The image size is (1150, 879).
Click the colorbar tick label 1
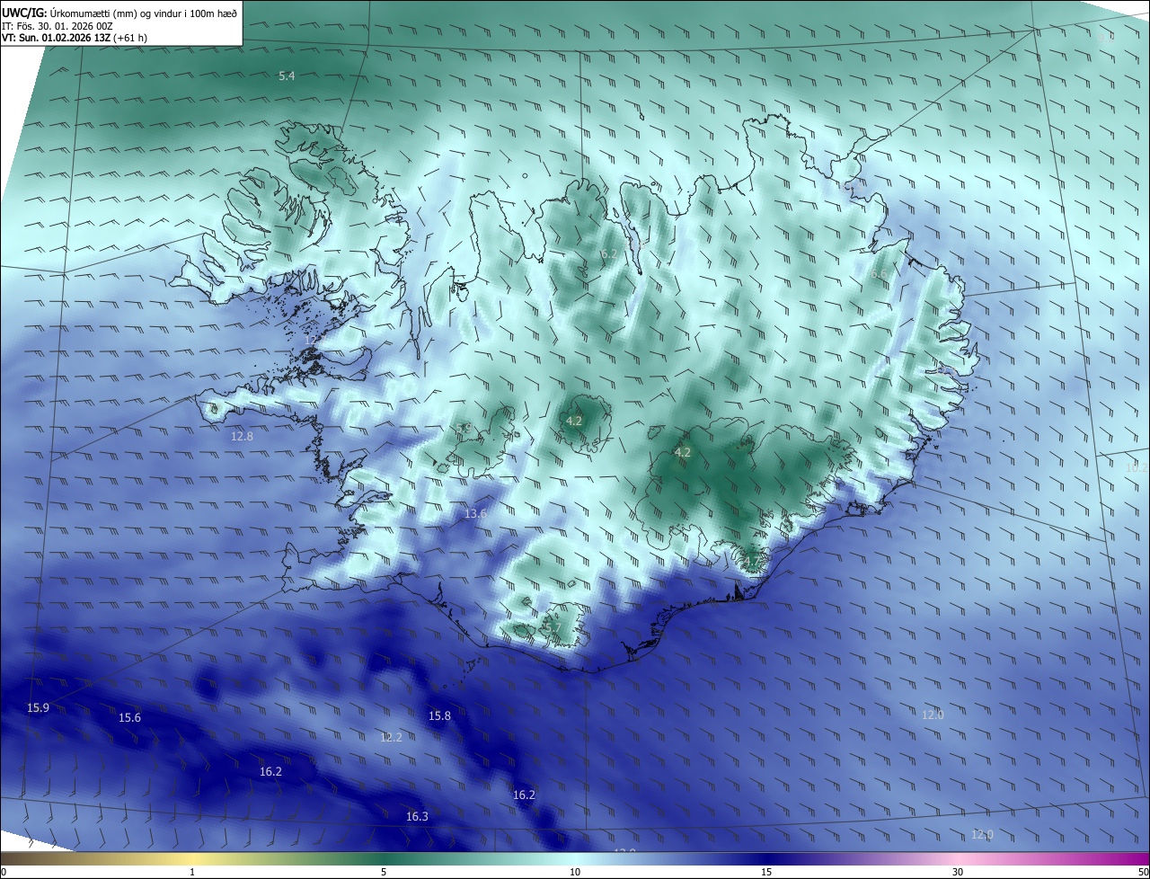pos(192,872)
